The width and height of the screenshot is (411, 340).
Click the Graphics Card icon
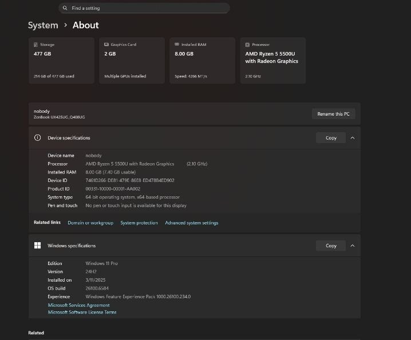pos(106,45)
